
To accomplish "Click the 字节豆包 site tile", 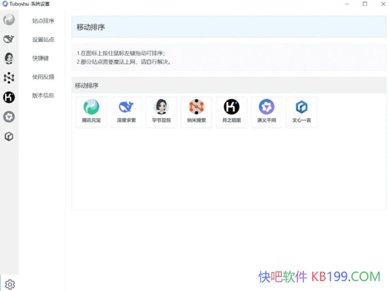I will pyautogui.click(x=161, y=112).
